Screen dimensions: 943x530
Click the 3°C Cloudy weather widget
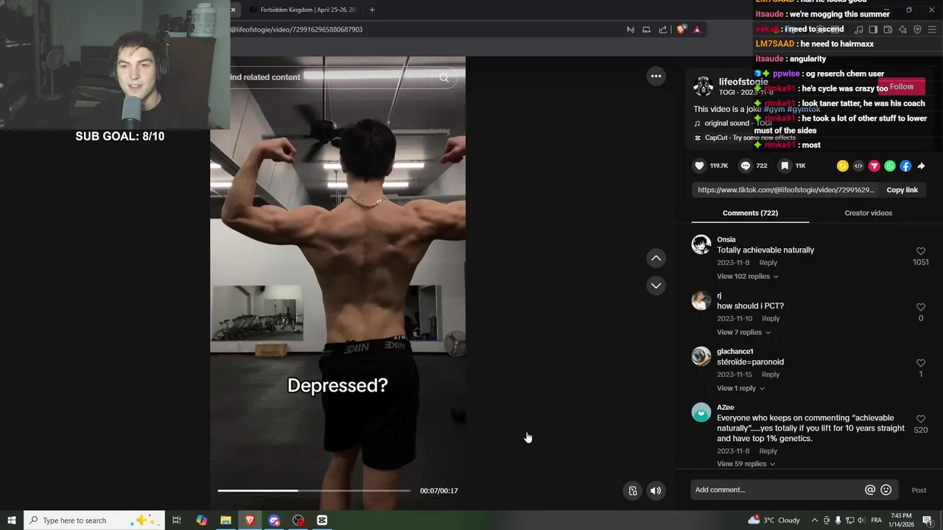click(x=774, y=520)
